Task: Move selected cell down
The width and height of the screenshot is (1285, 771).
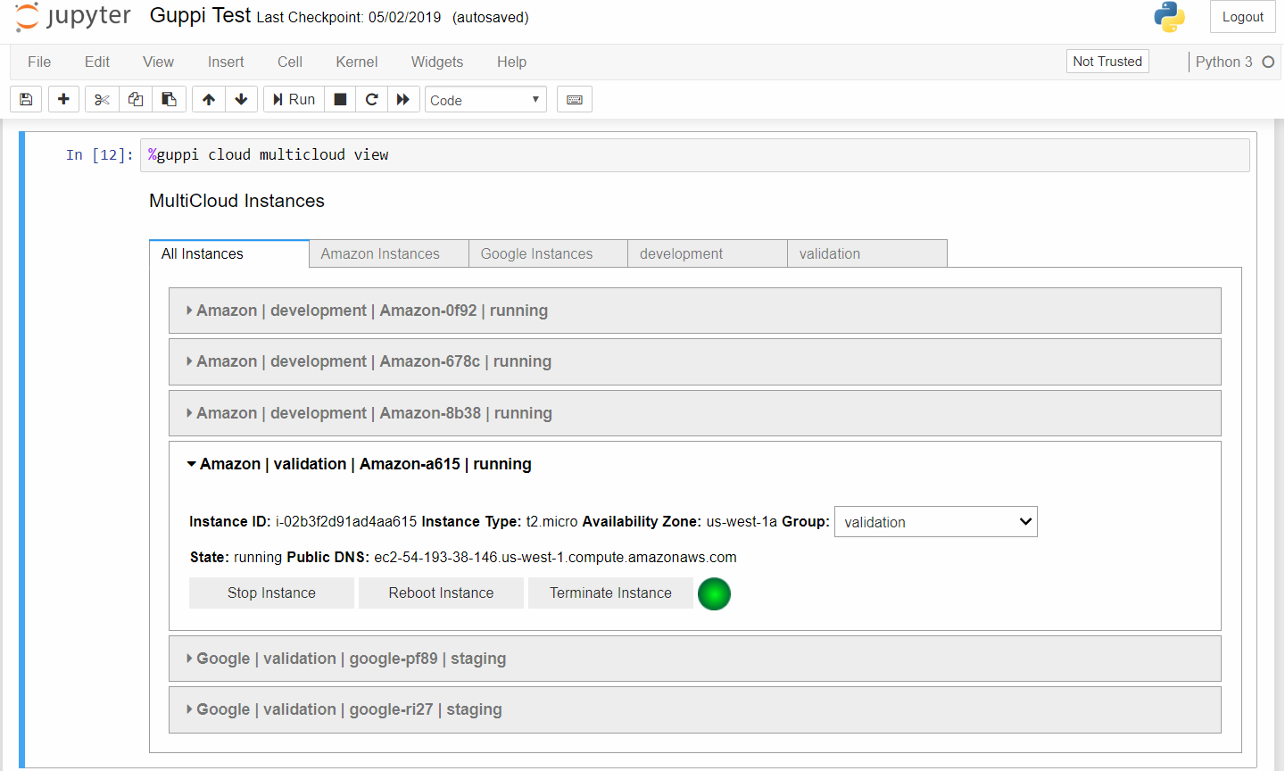Action: click(241, 99)
